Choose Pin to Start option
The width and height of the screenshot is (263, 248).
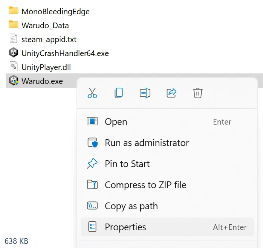pos(167,164)
